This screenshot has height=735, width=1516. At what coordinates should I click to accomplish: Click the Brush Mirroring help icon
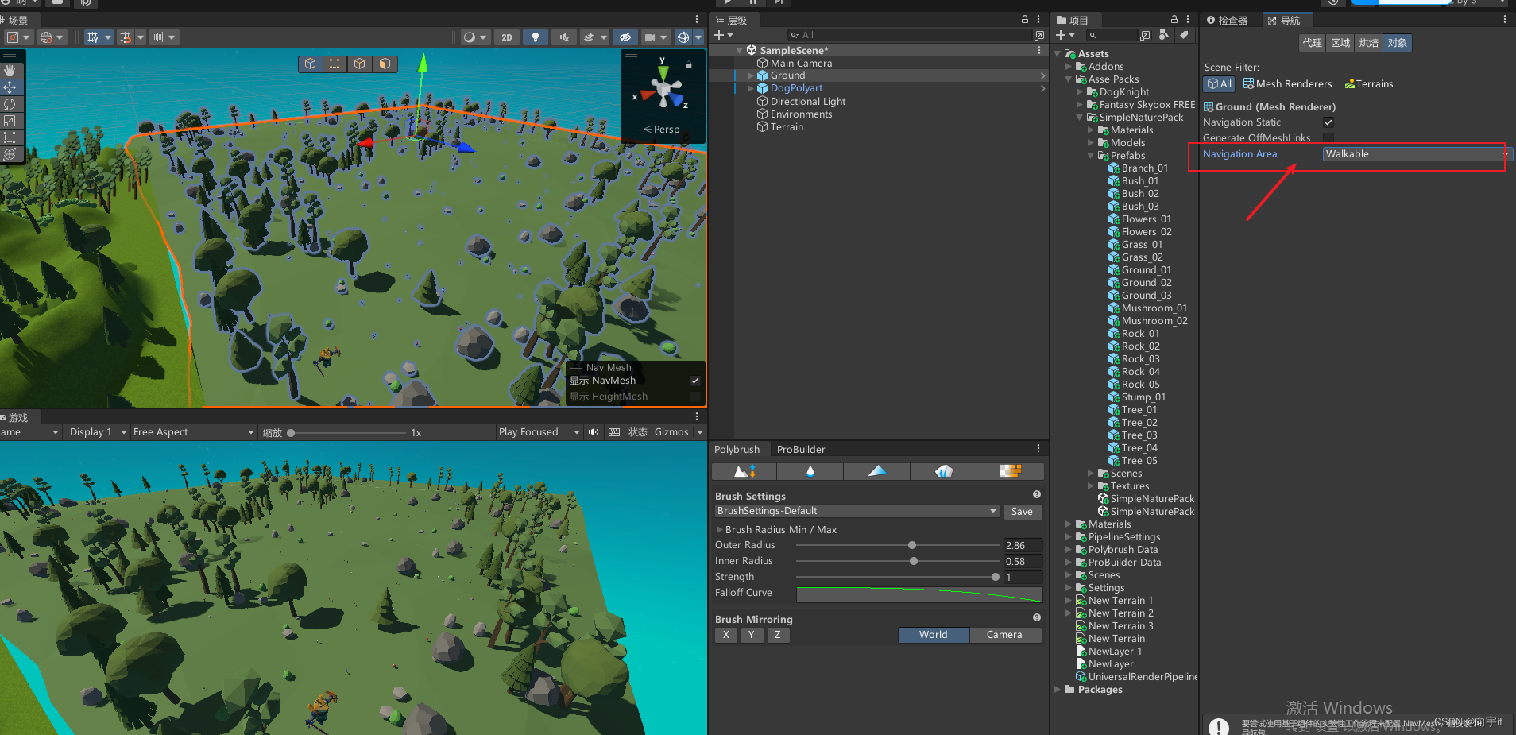(1036, 617)
